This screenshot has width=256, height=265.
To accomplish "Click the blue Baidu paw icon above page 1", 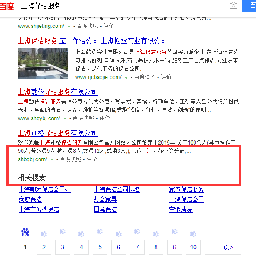I will coord(25,232).
